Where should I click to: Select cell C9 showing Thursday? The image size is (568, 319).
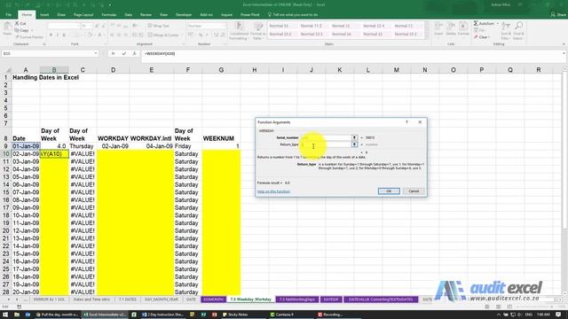pos(83,146)
